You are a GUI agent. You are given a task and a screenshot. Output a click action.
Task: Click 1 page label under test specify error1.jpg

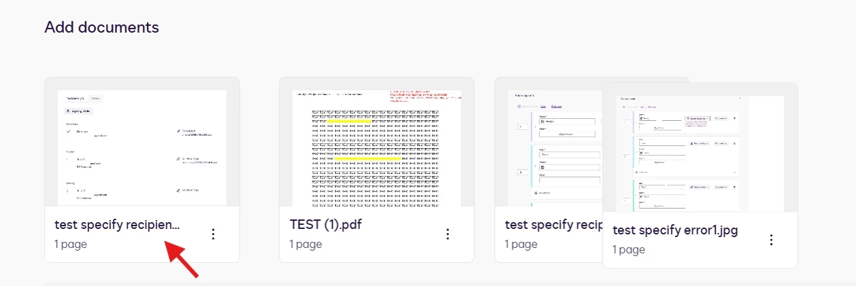[629, 249]
